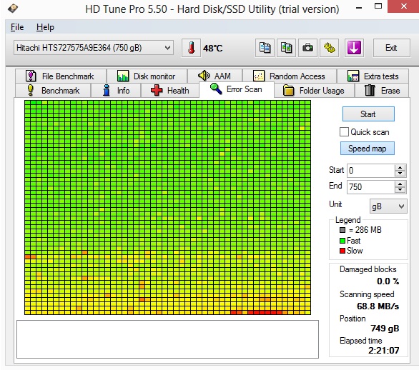Save screenshot with the camera icon
The height and width of the screenshot is (370, 419).
pos(307,48)
